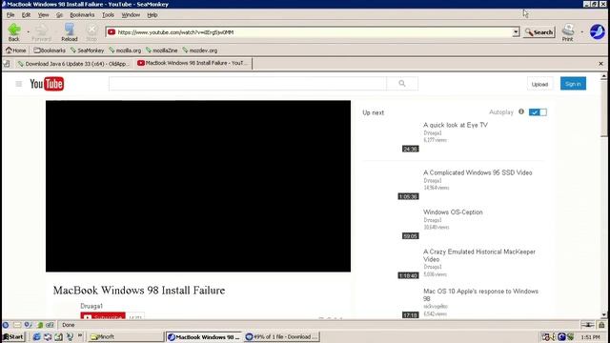610x343 pixels.
Task: Click the YouTube Upload button
Action: point(539,84)
